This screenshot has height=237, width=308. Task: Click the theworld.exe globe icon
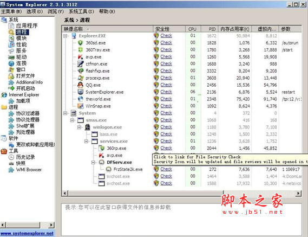click(x=80, y=99)
